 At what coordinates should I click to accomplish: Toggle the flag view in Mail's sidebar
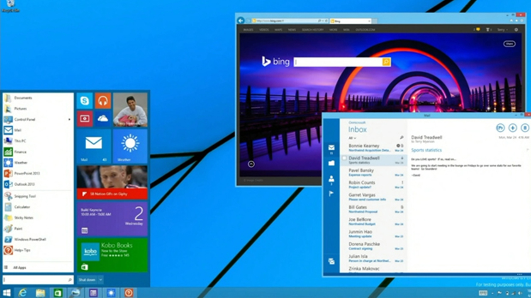(331, 193)
